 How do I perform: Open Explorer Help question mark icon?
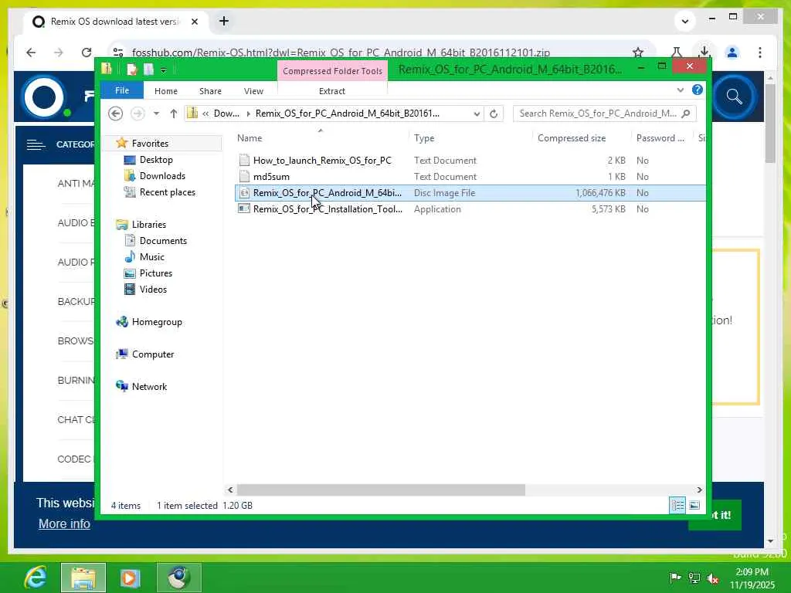pos(698,90)
